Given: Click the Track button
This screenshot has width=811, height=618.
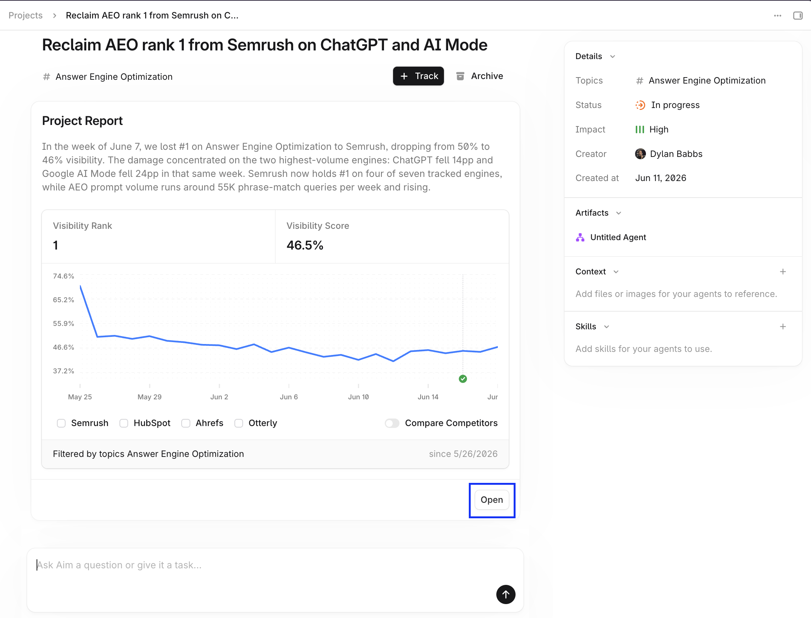Looking at the screenshot, I should 418,76.
